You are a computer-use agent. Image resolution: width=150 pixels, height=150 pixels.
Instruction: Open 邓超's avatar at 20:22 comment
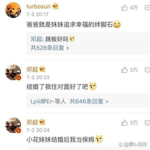13,72
